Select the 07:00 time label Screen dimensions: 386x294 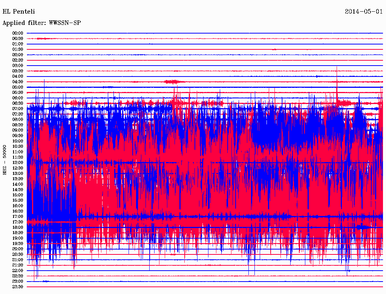tap(18, 109)
